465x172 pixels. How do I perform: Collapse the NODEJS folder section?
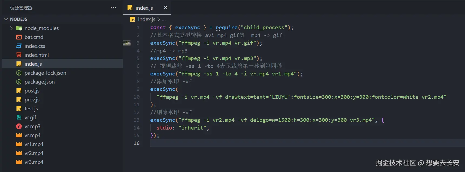coord(6,19)
